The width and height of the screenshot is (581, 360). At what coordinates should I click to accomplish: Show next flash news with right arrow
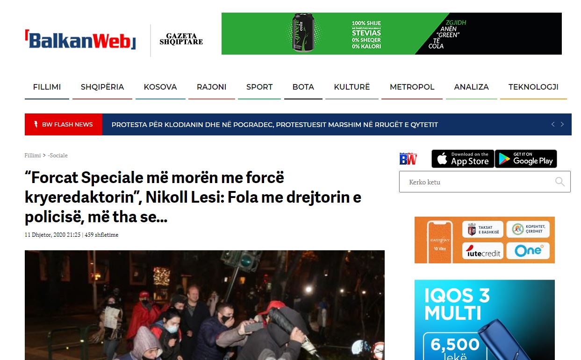562,124
